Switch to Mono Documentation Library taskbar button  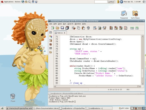[x=46, y=108]
